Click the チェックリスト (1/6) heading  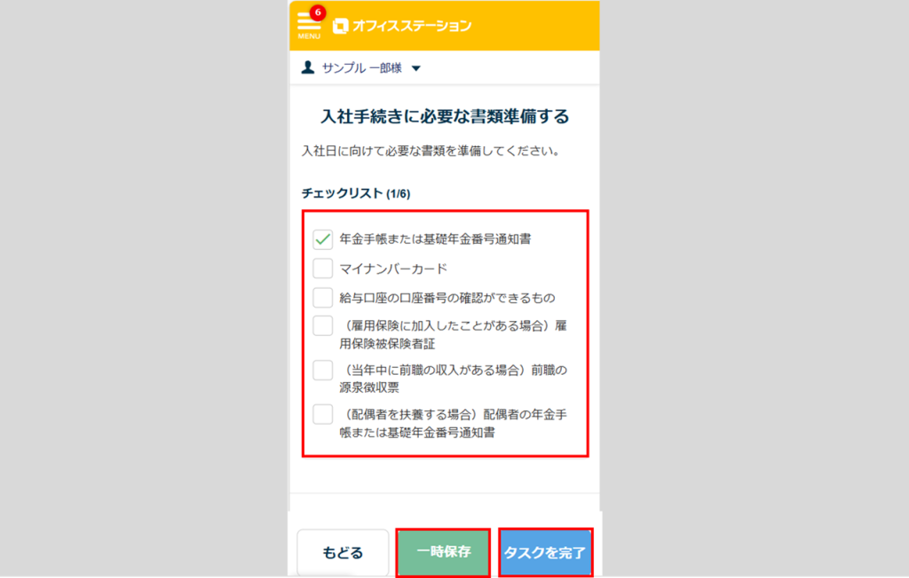(x=356, y=193)
